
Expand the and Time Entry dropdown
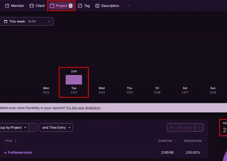[x=56, y=127]
